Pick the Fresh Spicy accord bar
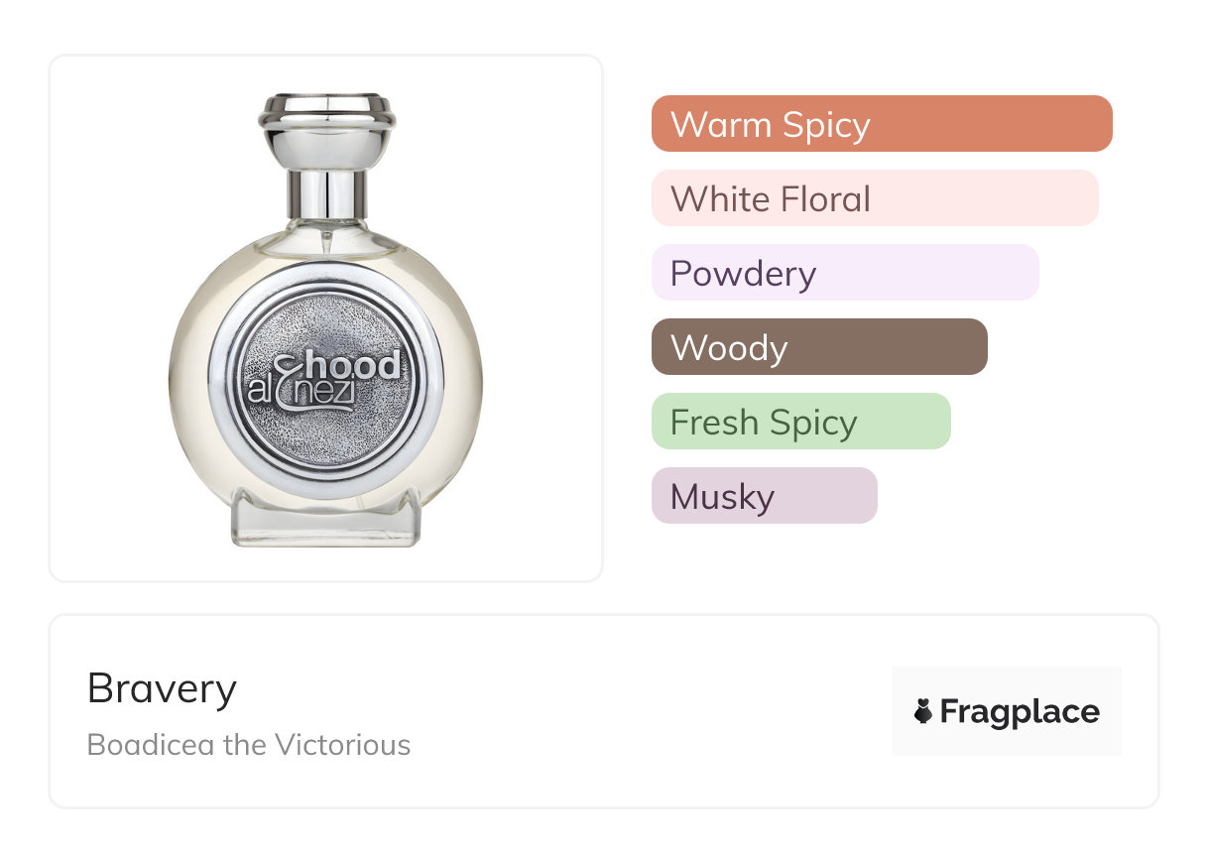Image resolution: width=1208 pixels, height=857 pixels. point(800,422)
